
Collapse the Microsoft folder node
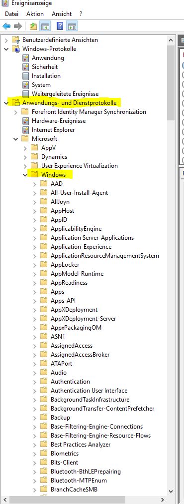15,139
